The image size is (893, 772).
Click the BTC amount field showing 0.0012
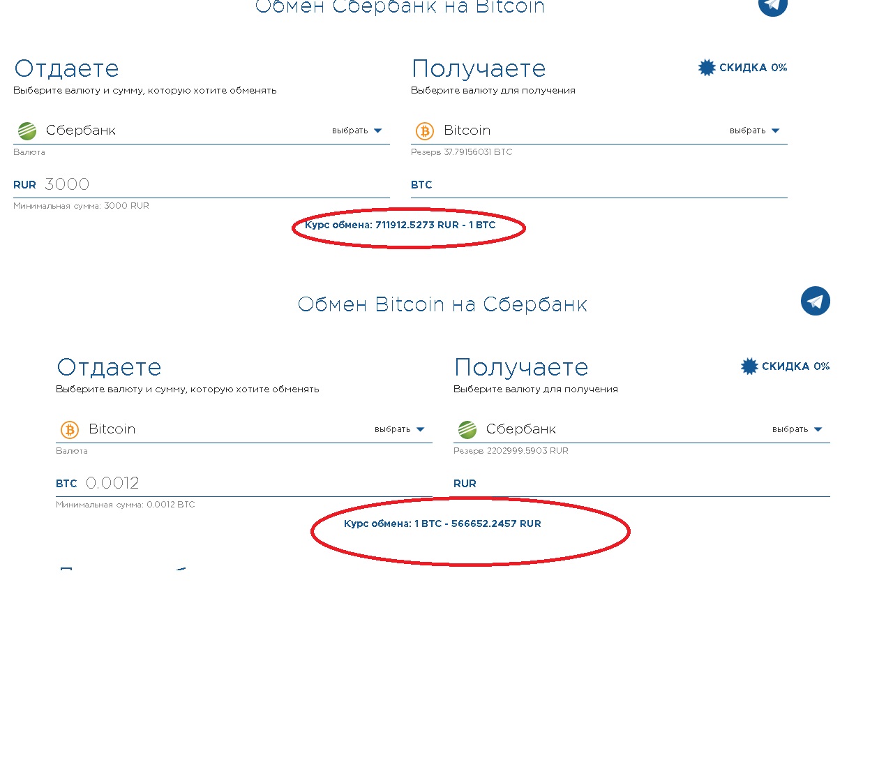coord(244,483)
